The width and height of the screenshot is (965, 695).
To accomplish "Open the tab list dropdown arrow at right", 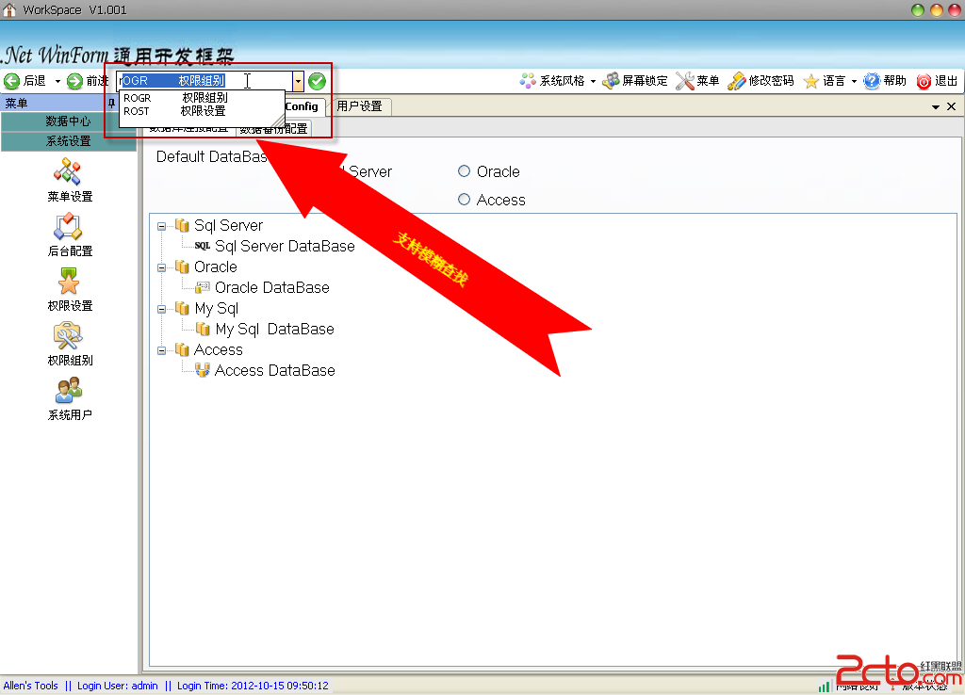I will 936,107.
